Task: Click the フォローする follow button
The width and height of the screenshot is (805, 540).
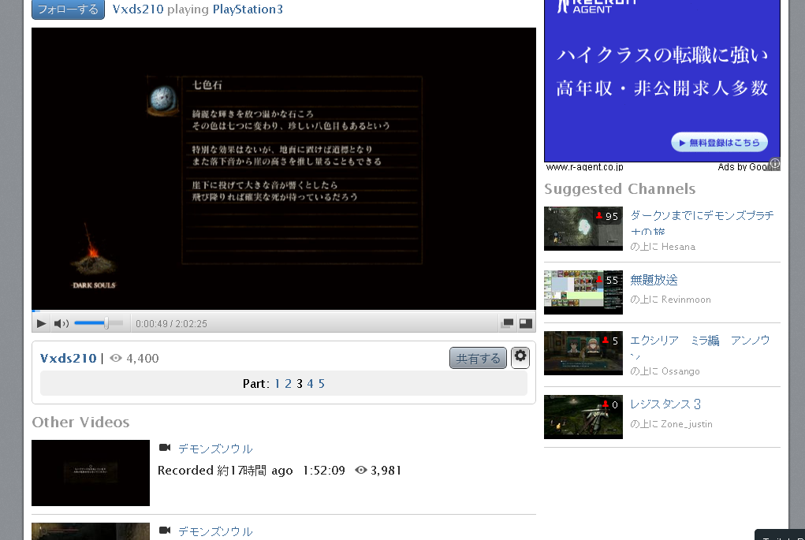Action: pos(68,9)
